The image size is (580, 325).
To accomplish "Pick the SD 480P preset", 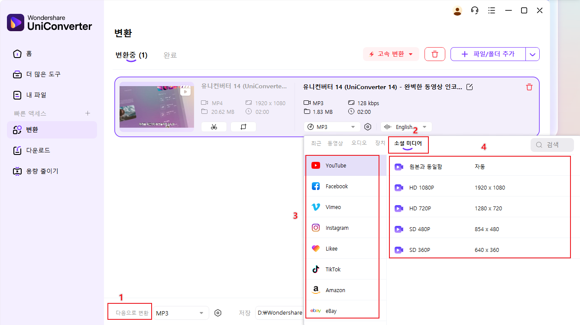I will pos(483,229).
